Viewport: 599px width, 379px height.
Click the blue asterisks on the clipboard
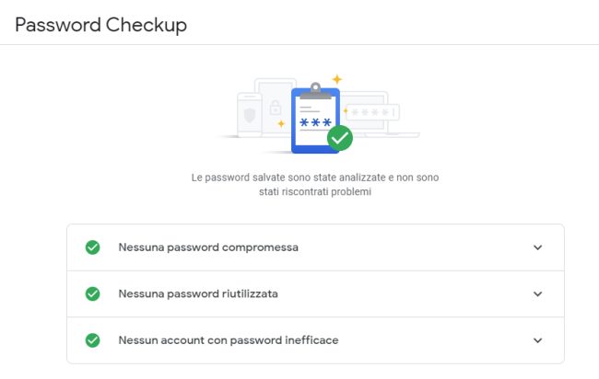(315, 122)
